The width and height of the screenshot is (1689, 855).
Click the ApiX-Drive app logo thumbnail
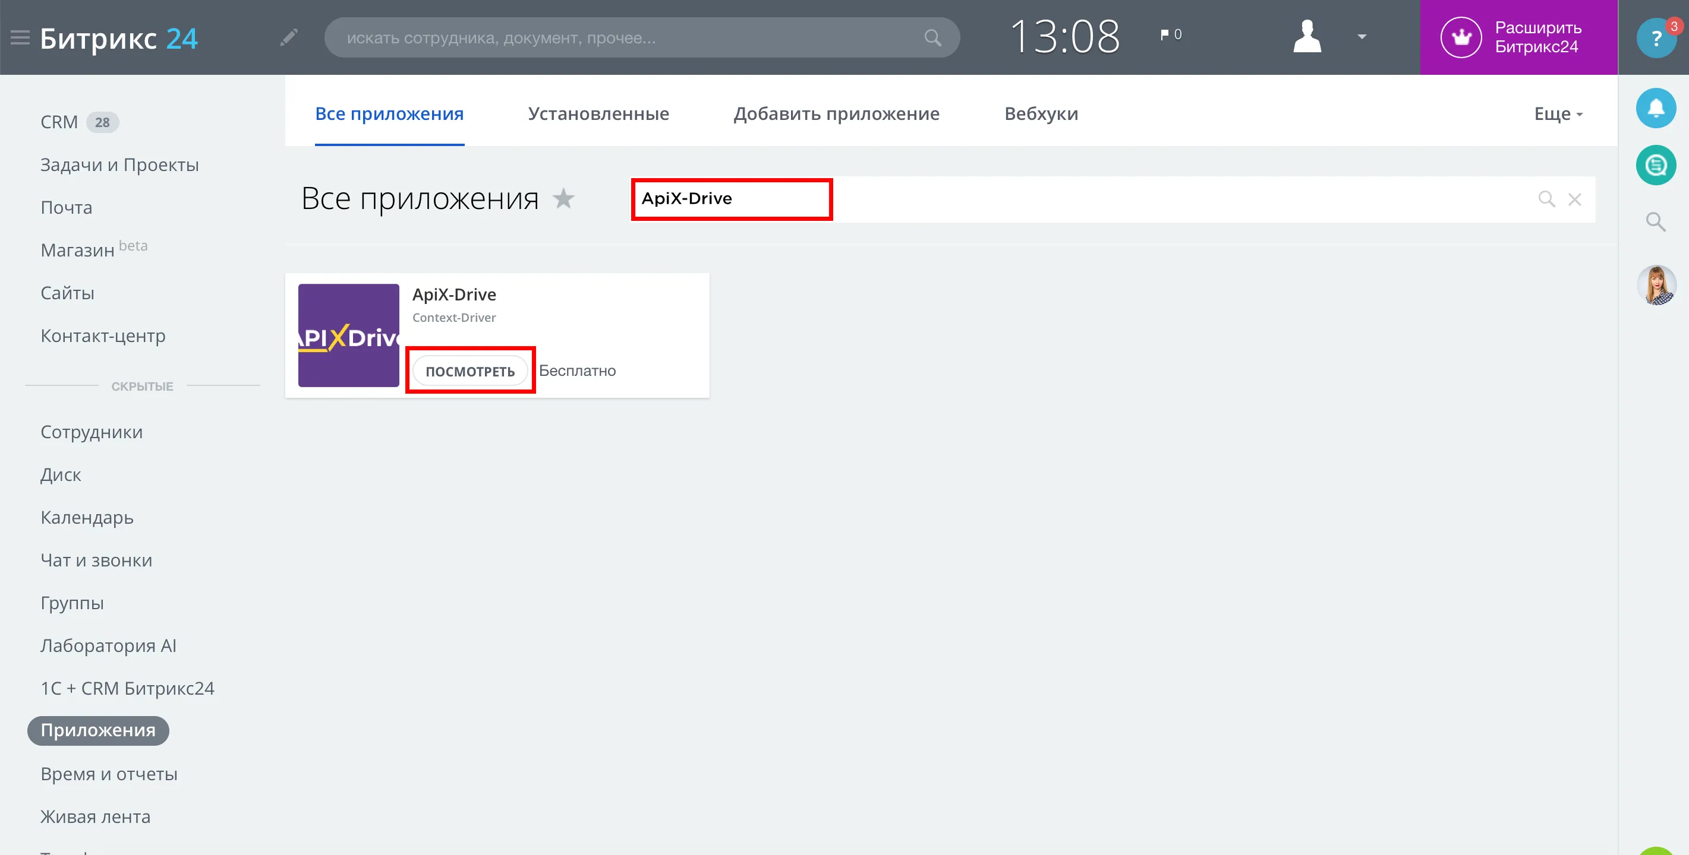point(349,335)
